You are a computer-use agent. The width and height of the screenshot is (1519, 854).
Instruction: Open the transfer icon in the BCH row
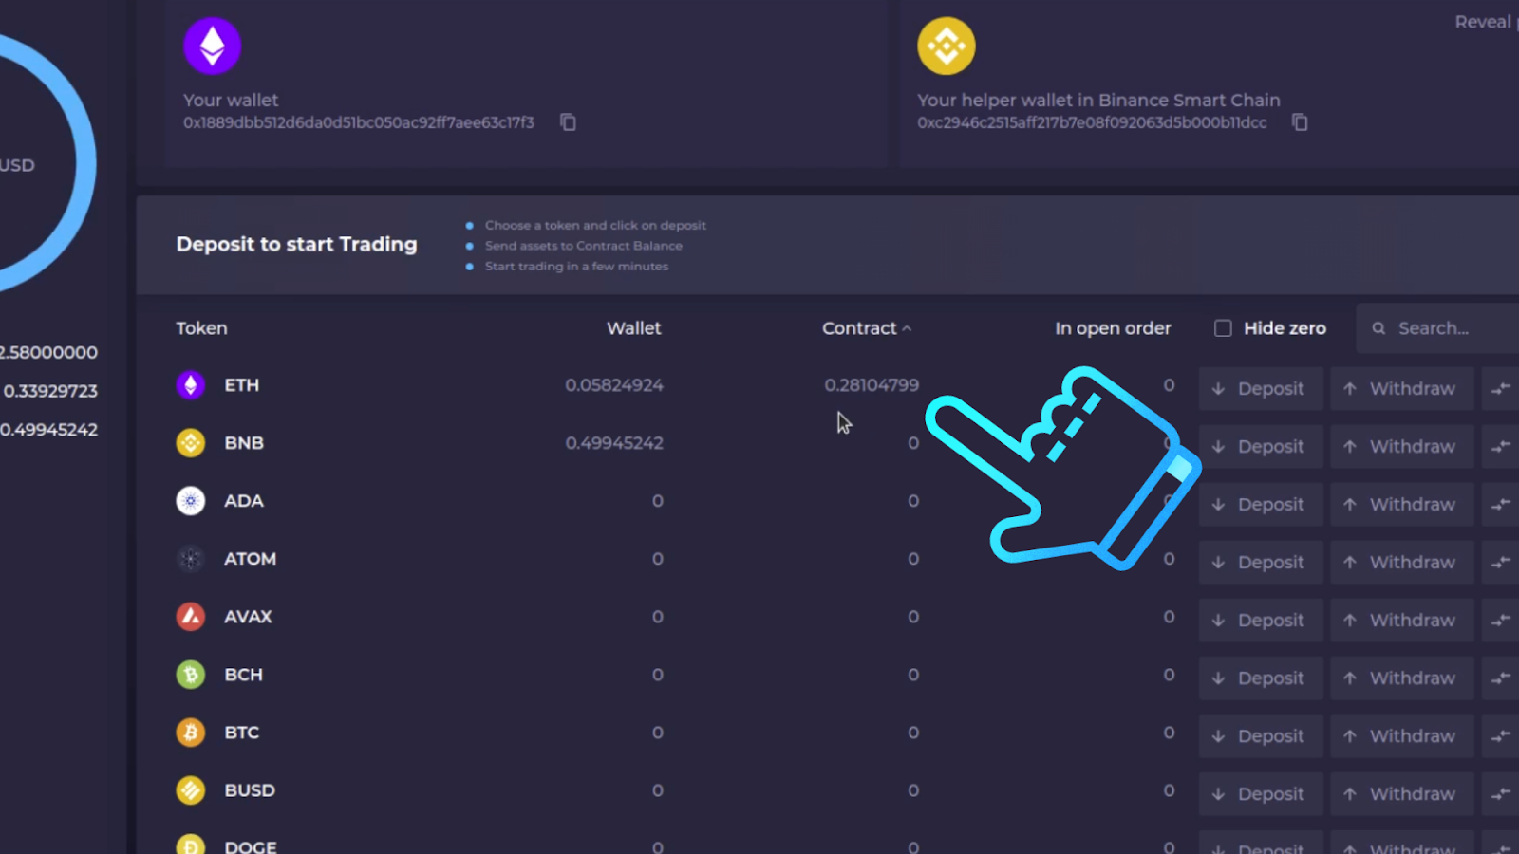1501,678
